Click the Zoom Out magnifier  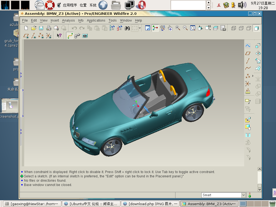point(185,28)
